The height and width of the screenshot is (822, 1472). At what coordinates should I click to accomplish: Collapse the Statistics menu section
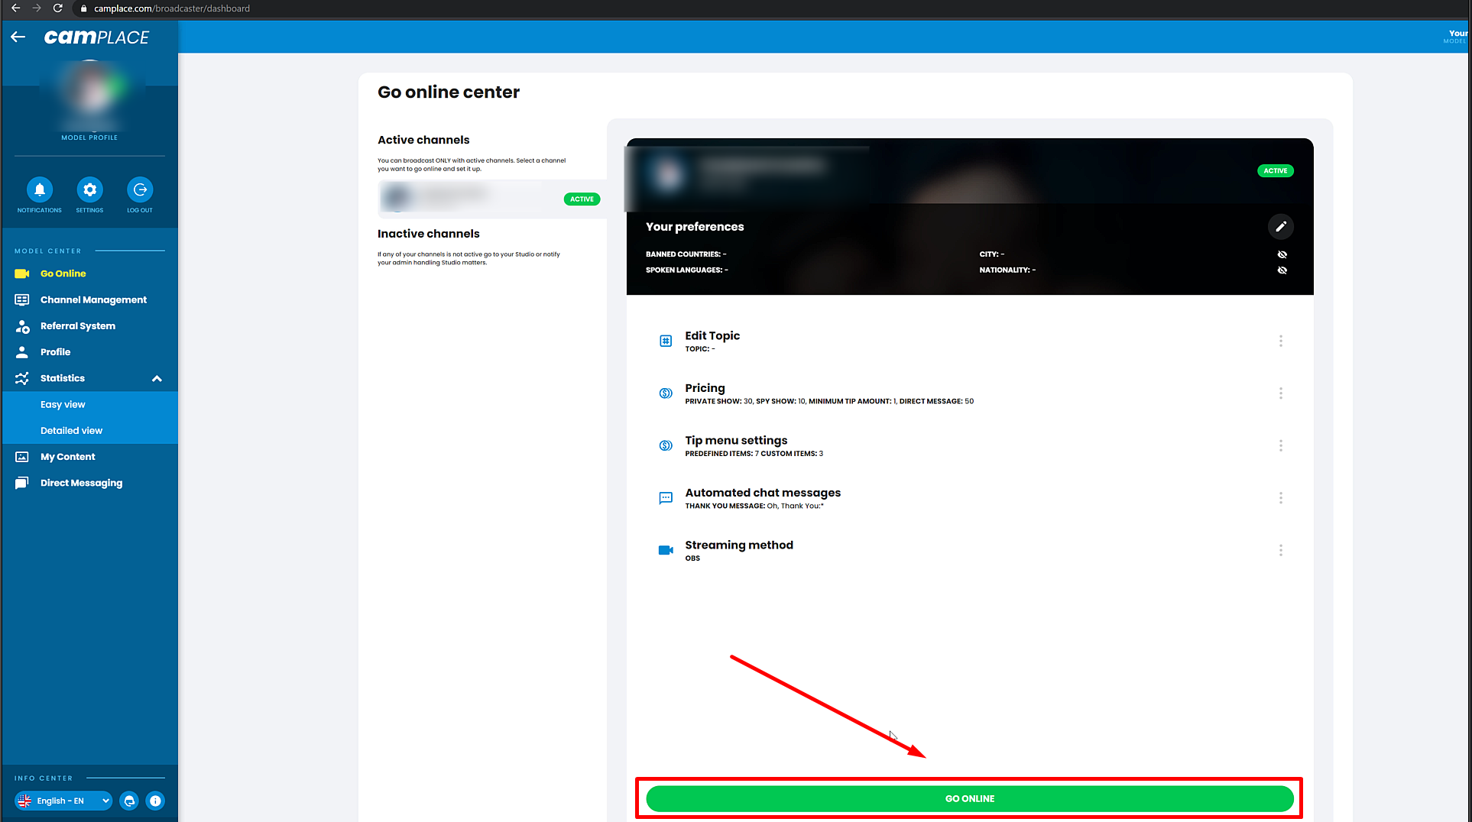pos(157,378)
